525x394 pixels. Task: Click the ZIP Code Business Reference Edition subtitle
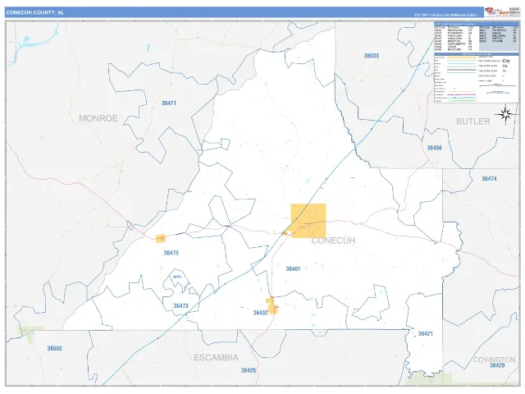pyautogui.click(x=445, y=15)
